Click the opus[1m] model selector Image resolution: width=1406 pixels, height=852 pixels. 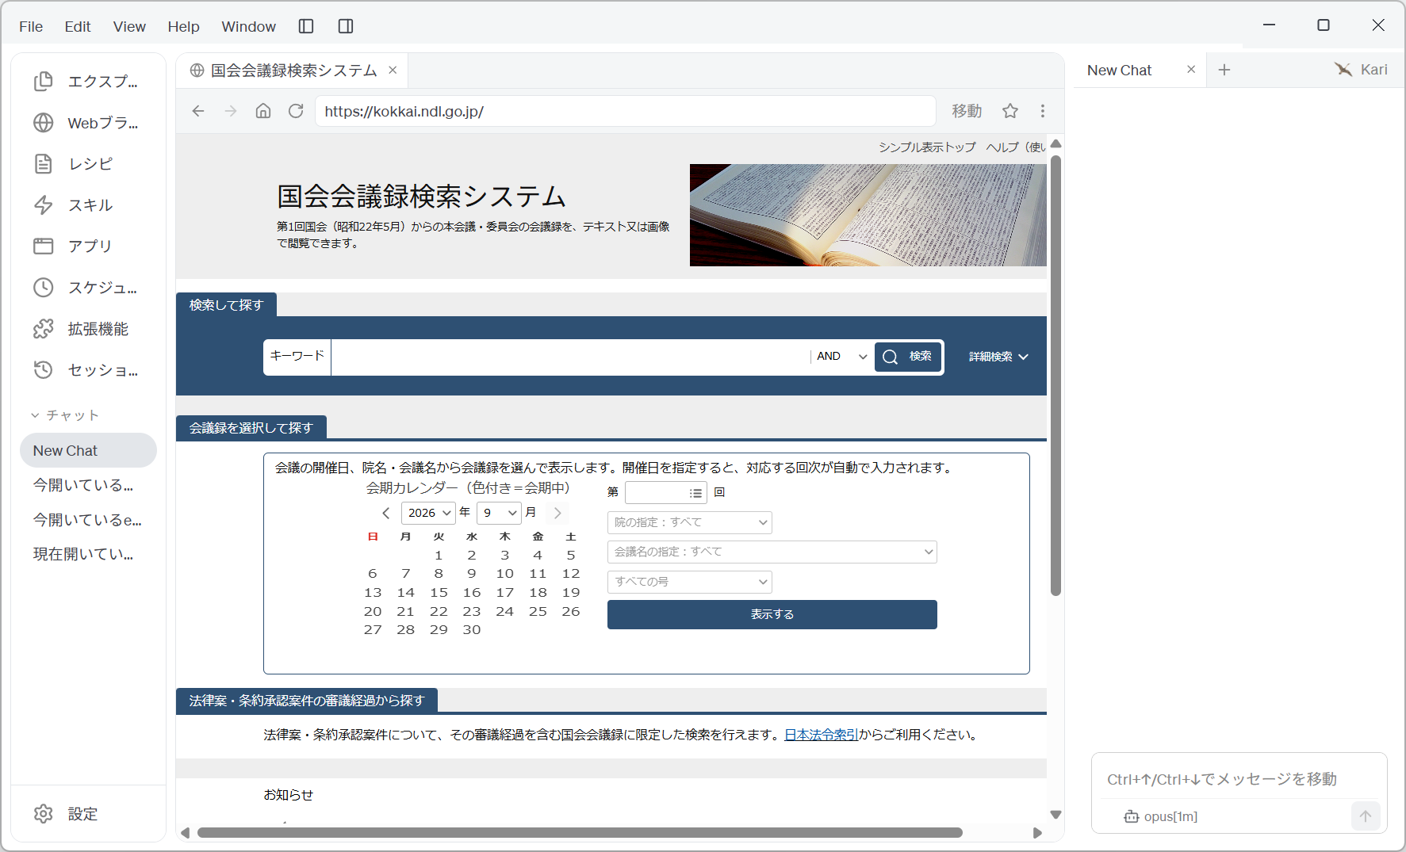[1161, 816]
